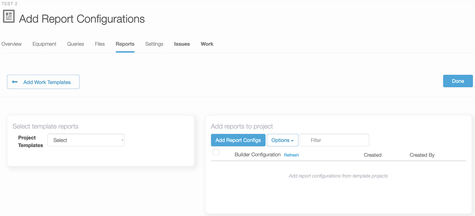Click the Filter input field

tap(334, 140)
